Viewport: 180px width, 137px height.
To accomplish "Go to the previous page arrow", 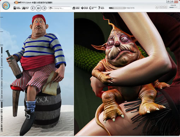I will [33, 8].
